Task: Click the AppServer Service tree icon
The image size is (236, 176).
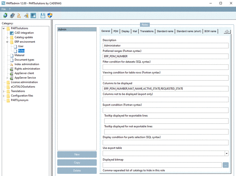Action: [12, 78]
